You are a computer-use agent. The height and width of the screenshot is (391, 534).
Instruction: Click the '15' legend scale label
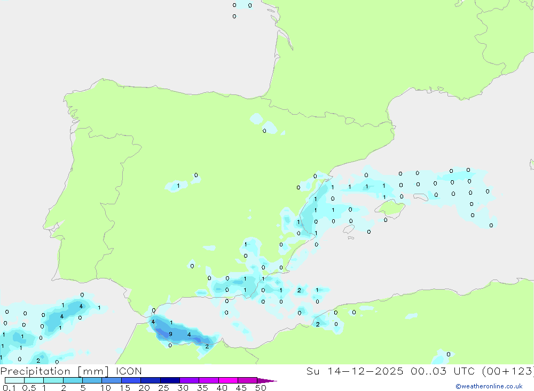click(x=125, y=388)
